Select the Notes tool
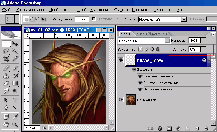Viewport: 217px width, 132px height. pyautogui.click(x=6, y=117)
